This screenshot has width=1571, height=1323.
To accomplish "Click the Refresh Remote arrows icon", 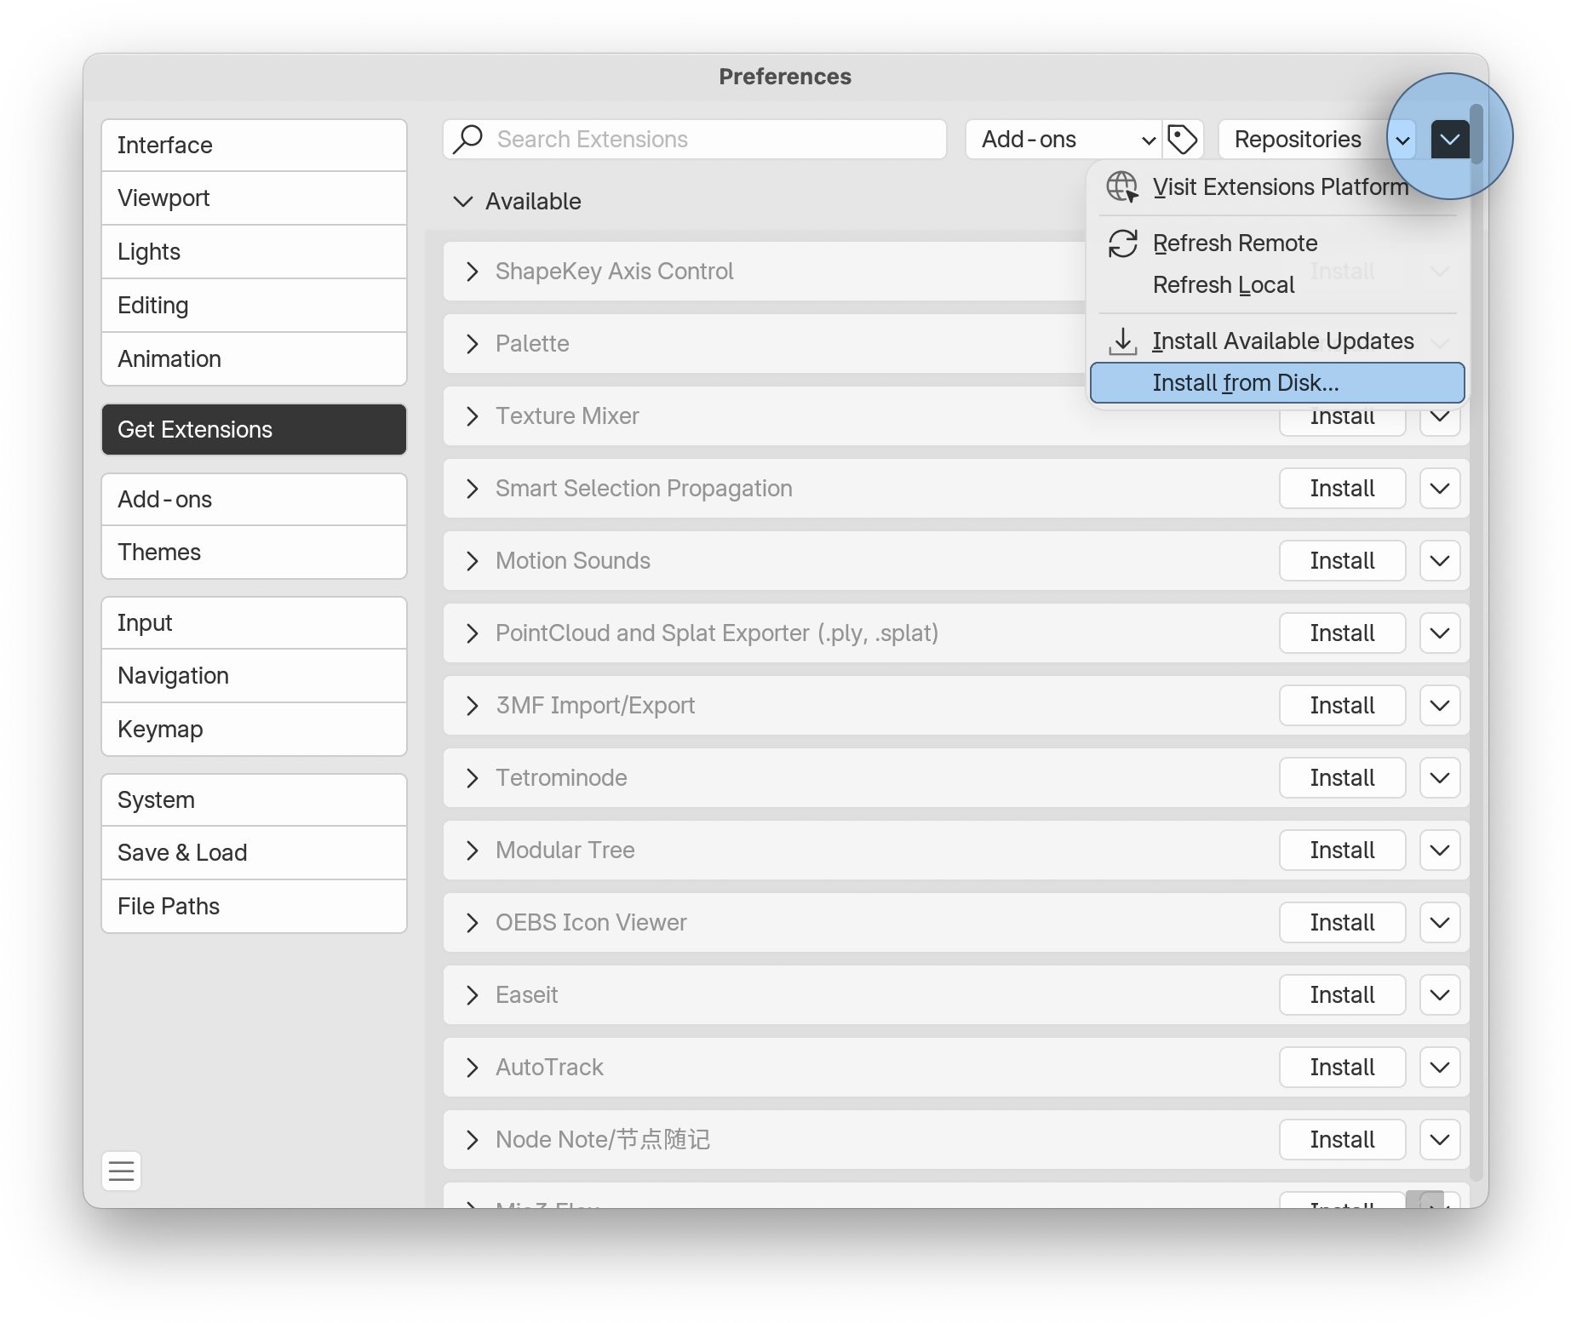I will tap(1122, 243).
